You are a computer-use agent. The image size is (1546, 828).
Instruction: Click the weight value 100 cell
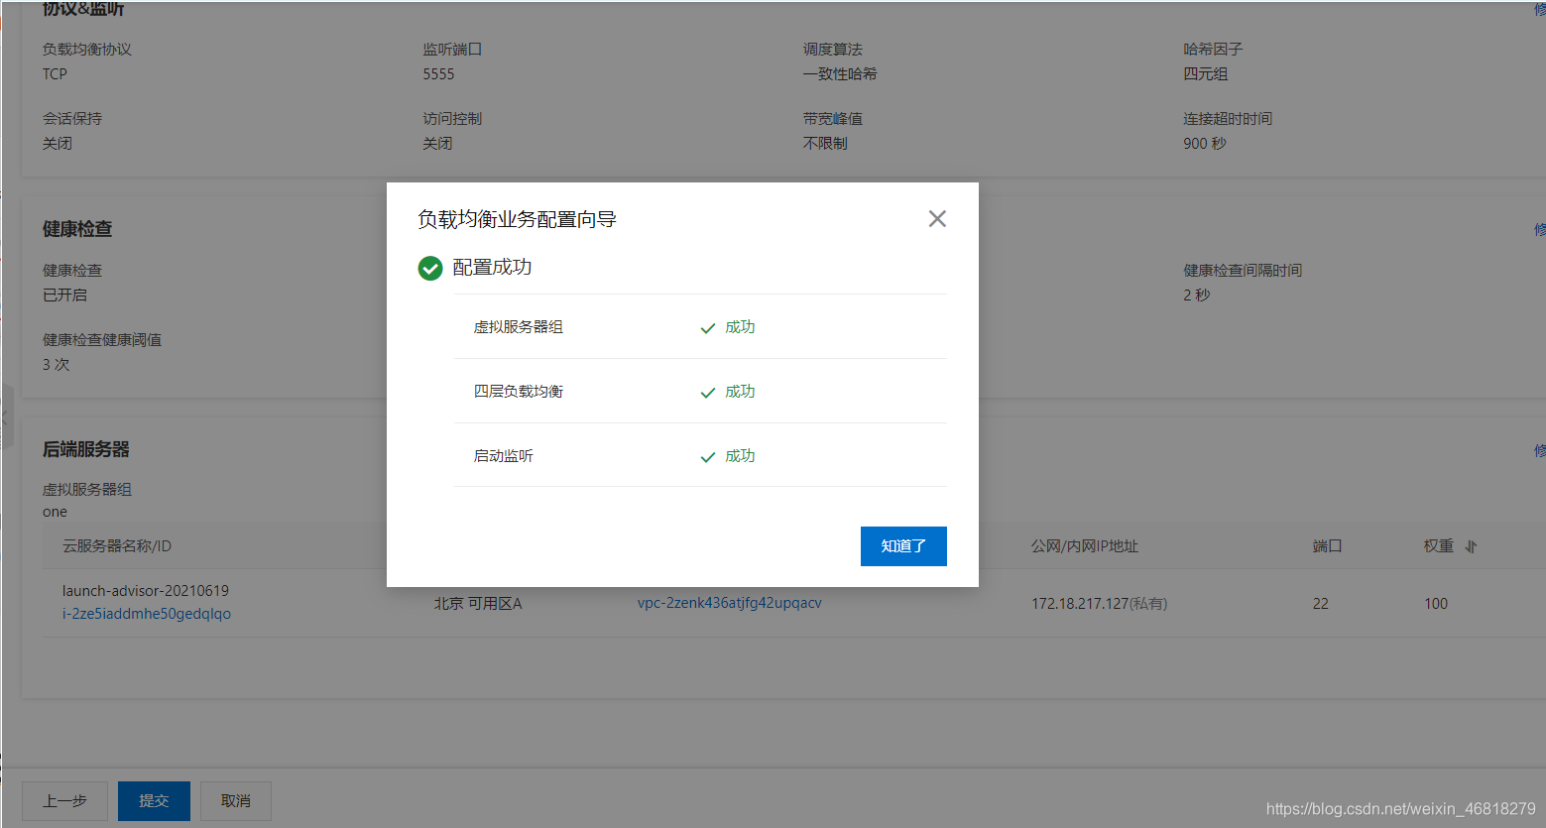(x=1436, y=603)
